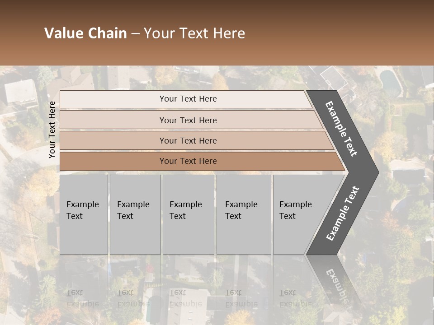The height and width of the screenshot is (325, 434).
Task: Select the topmost lightest "Your Text Here" bar
Action: point(188,99)
